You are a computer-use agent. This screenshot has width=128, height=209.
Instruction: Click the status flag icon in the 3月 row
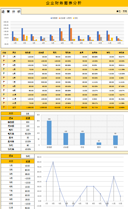tap(4, 65)
